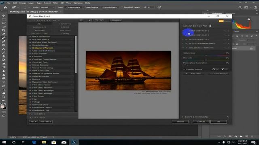Click the Add Filter button

click(194, 74)
